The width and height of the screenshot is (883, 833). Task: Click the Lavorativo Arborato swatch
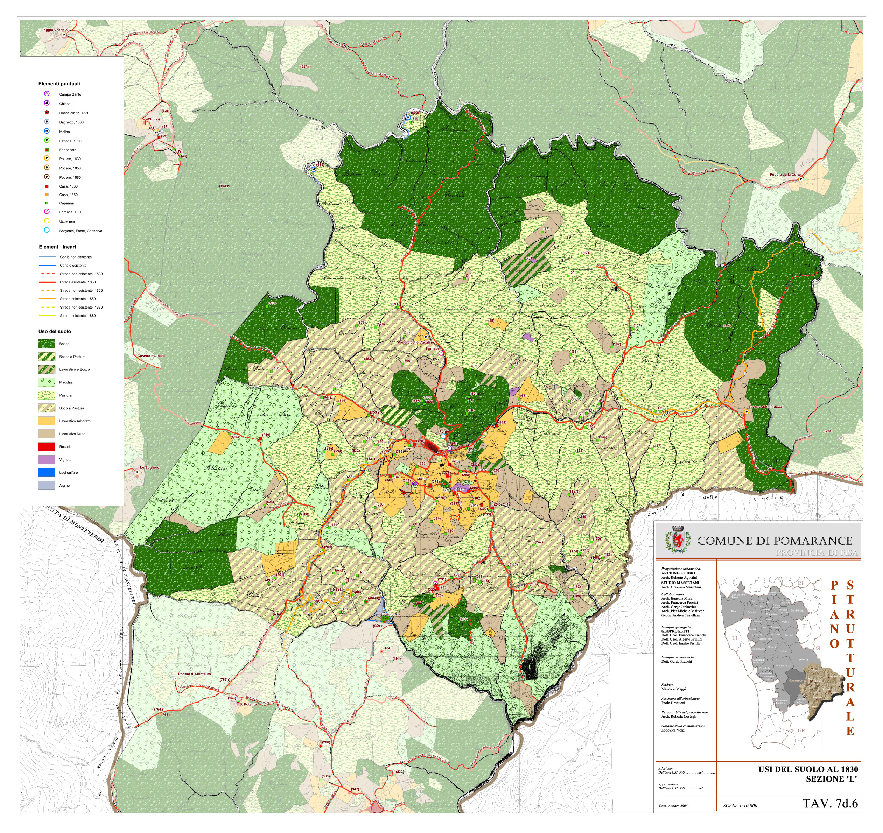(x=47, y=421)
